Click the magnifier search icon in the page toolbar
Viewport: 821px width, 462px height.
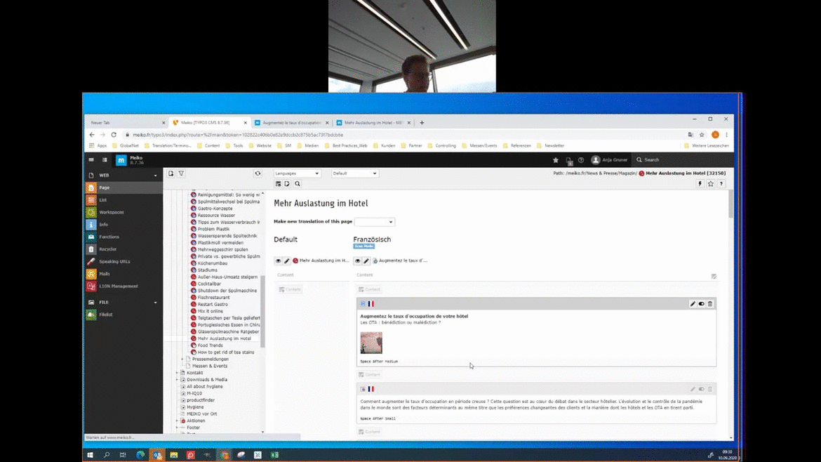tap(298, 184)
